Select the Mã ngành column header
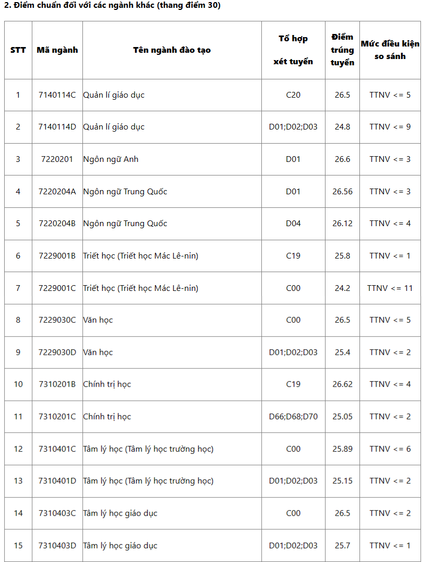Image resolution: width=422 pixels, height=562 pixels. coord(57,50)
